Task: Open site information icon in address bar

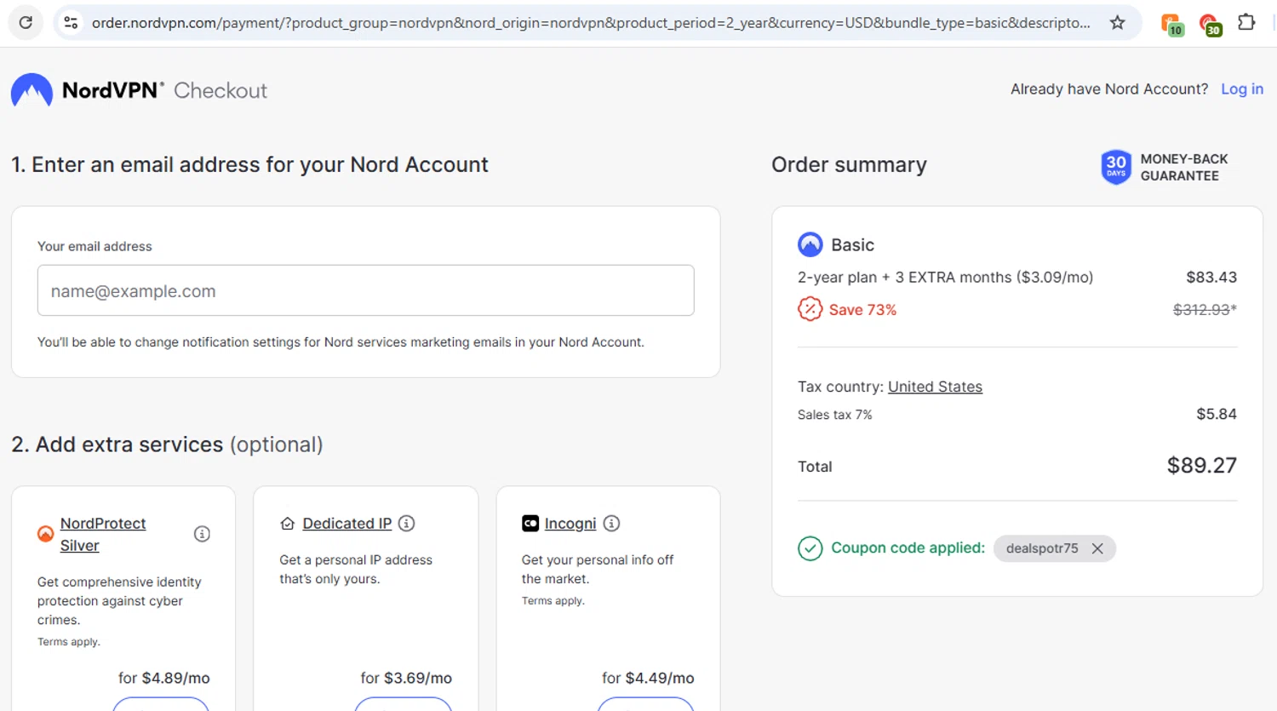Action: click(x=72, y=23)
